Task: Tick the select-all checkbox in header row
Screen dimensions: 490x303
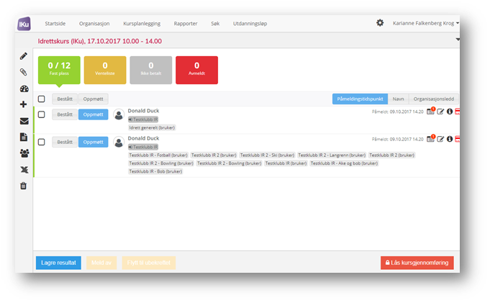Action: tap(41, 99)
